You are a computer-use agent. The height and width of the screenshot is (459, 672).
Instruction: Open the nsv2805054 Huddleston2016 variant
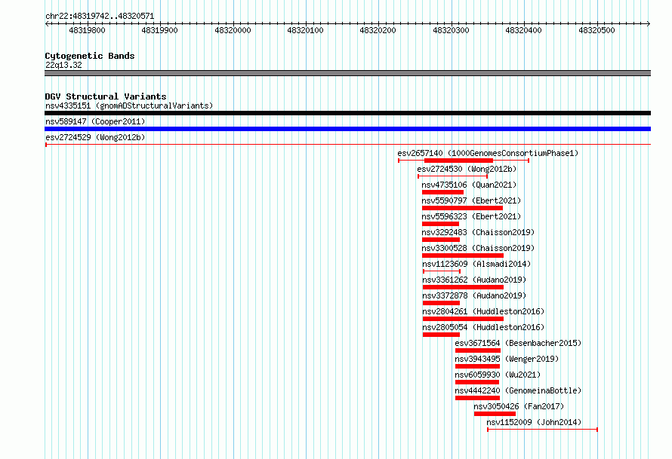pyautogui.click(x=483, y=327)
